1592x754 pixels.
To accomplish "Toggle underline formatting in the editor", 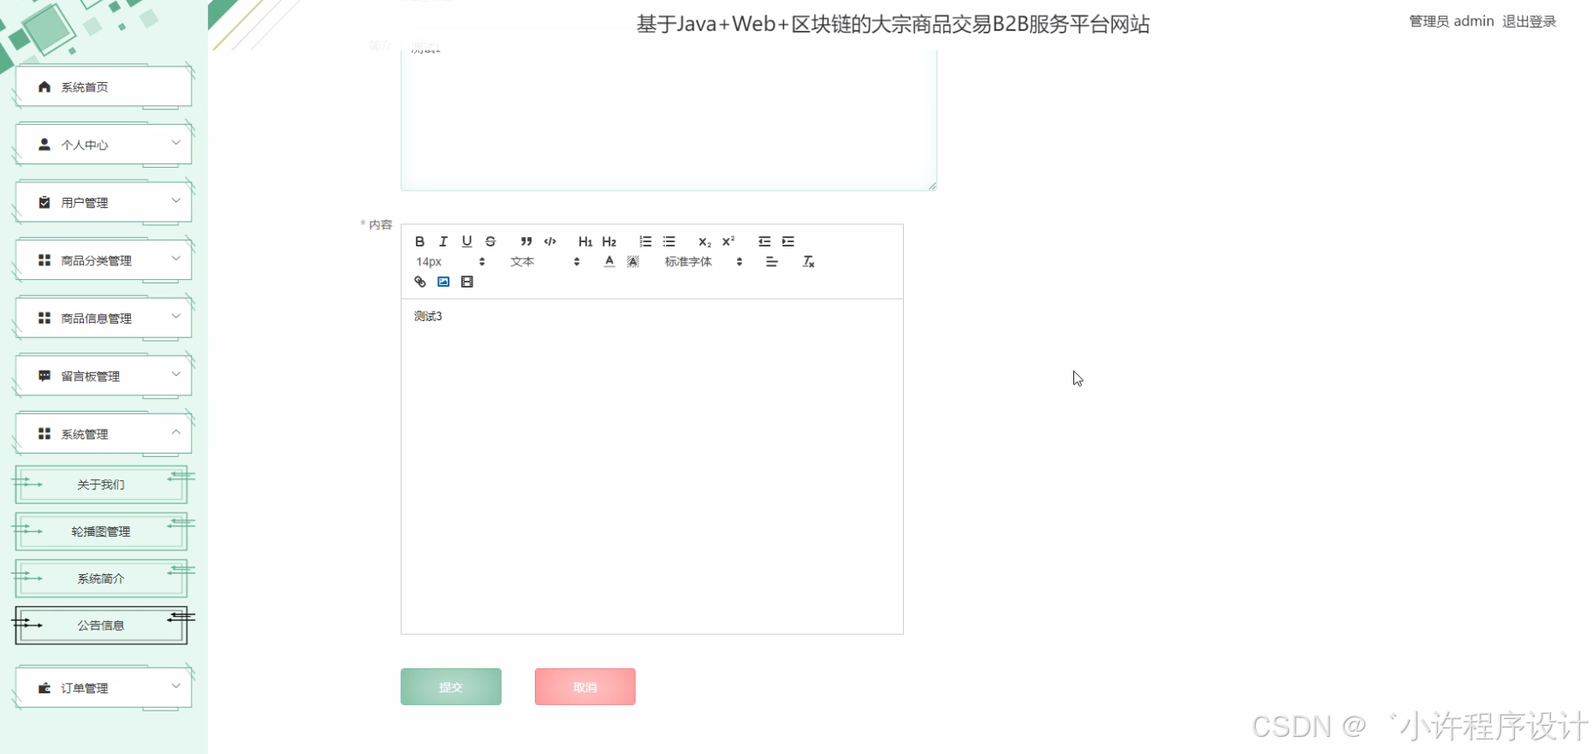I will tap(466, 241).
